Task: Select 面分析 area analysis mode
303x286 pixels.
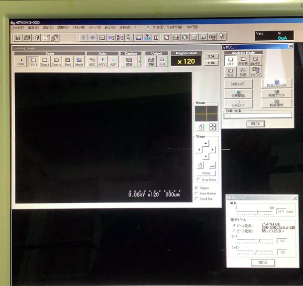Action: click(x=255, y=61)
